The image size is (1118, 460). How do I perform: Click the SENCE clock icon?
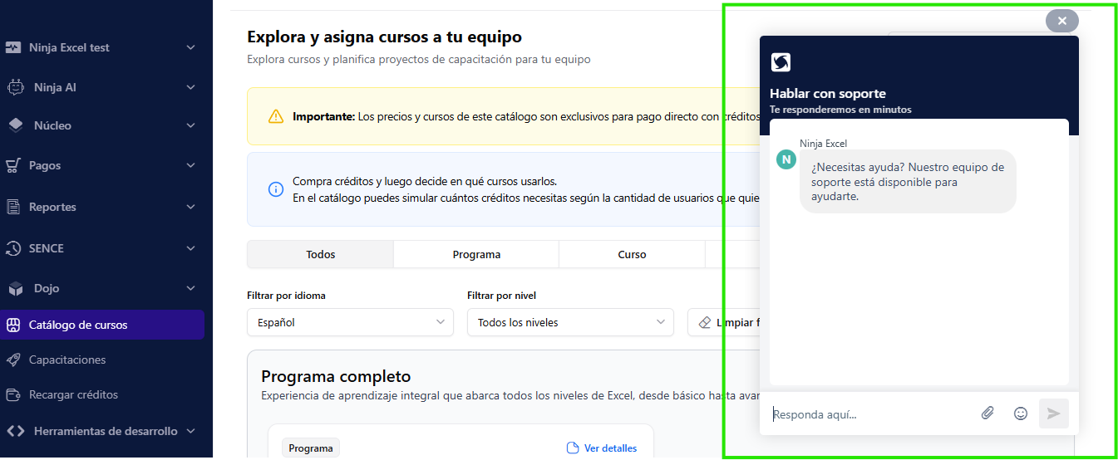(x=12, y=248)
